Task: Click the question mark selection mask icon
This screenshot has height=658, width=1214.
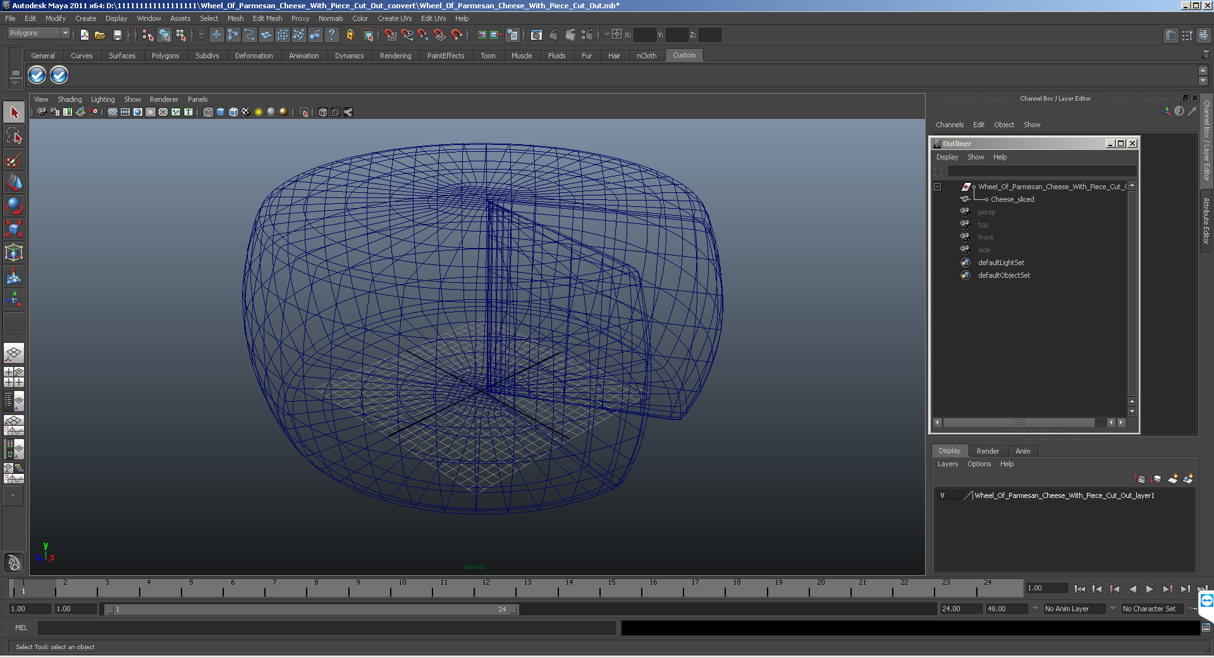Action: [x=331, y=35]
